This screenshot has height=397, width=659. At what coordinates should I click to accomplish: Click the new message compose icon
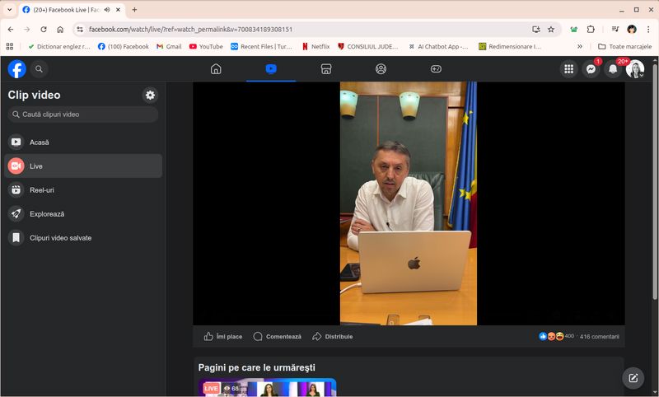(633, 378)
